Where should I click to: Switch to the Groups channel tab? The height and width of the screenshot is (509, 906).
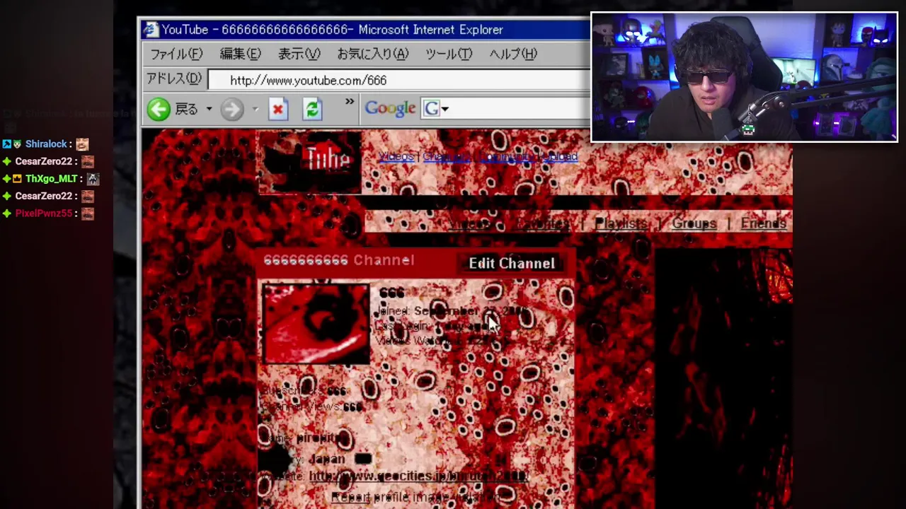click(694, 224)
